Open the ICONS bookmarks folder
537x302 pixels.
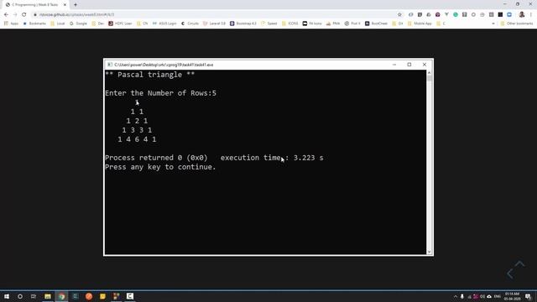289,23
